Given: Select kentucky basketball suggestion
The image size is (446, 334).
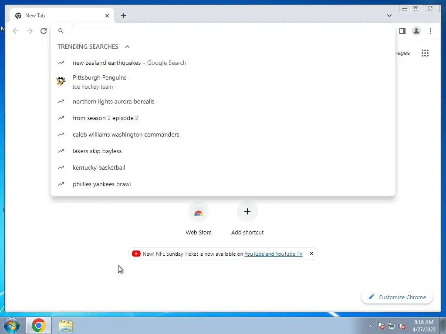Looking at the screenshot, I should [x=223, y=167].
